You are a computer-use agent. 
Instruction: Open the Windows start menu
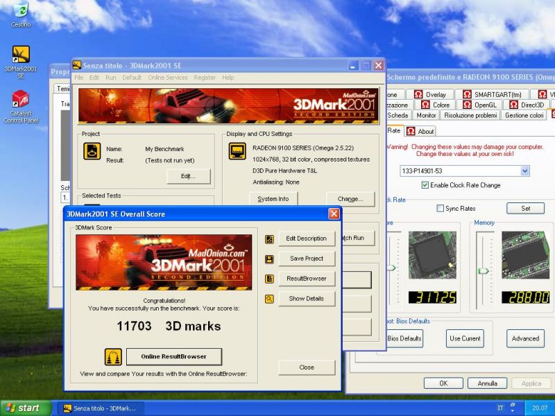26,408
